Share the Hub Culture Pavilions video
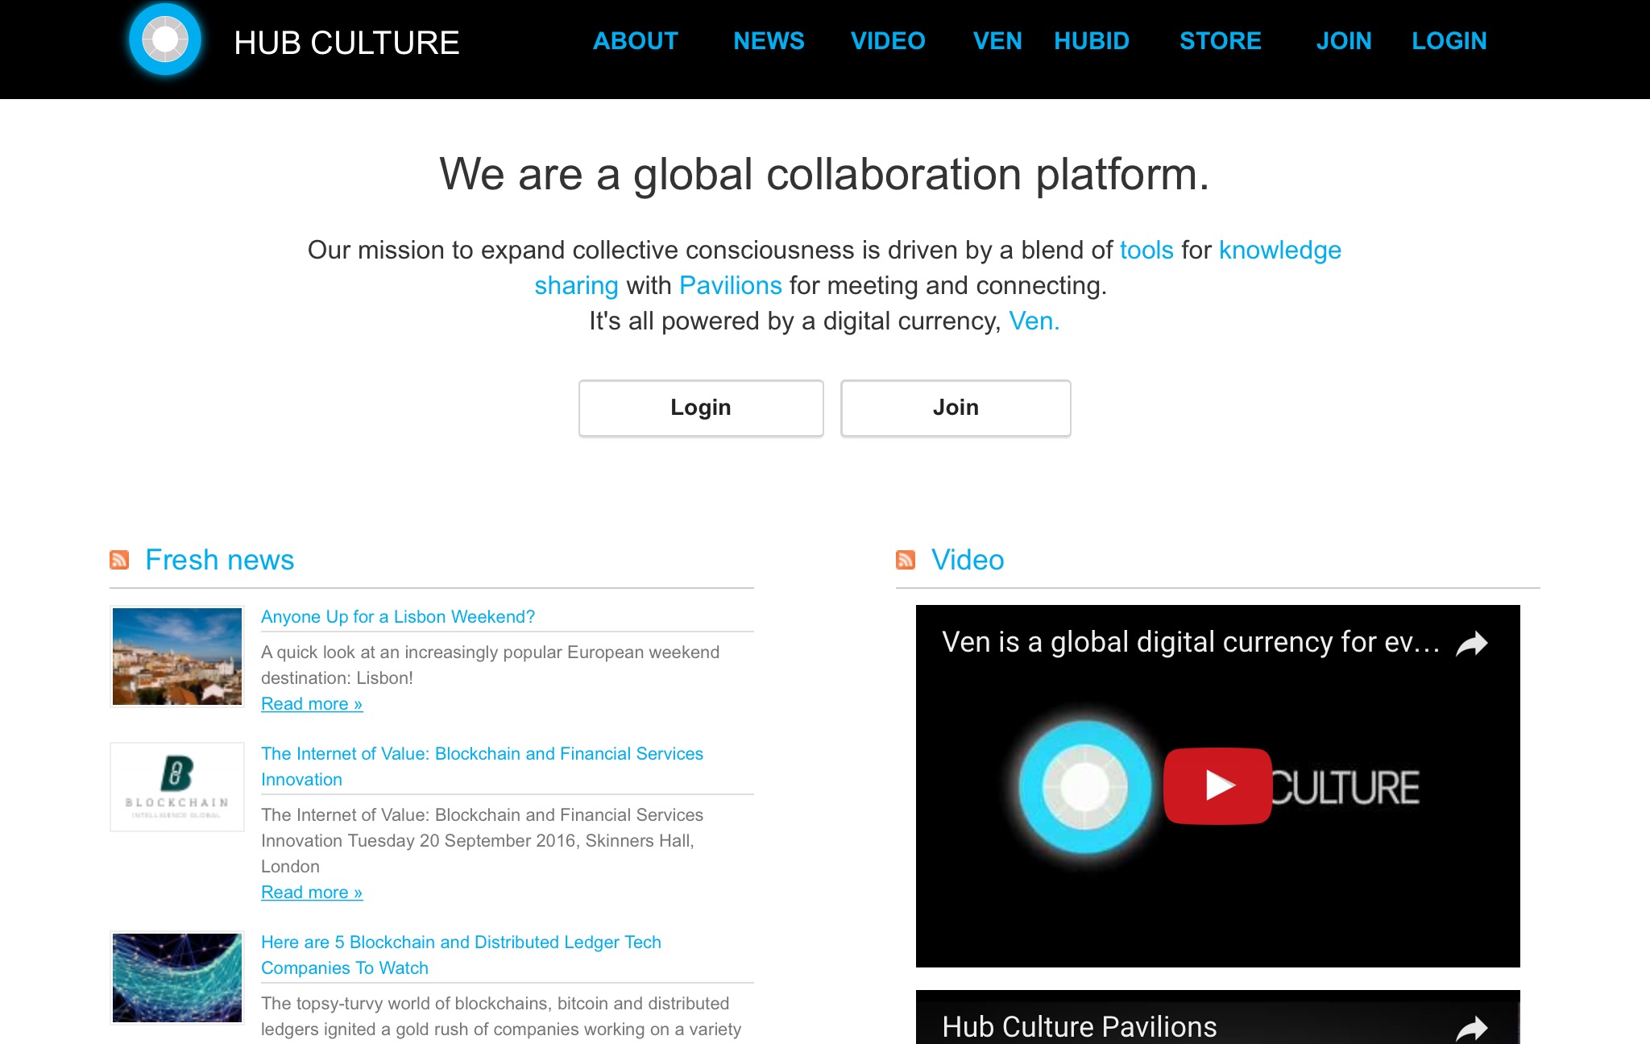The width and height of the screenshot is (1650, 1044). 1471,1028
